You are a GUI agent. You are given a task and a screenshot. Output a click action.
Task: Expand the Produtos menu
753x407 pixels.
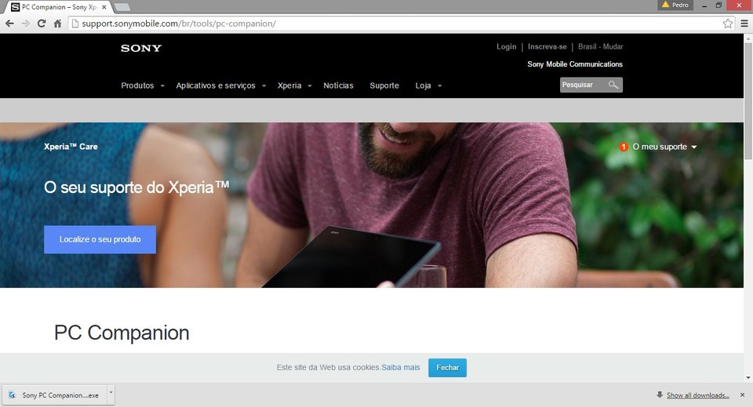143,85
